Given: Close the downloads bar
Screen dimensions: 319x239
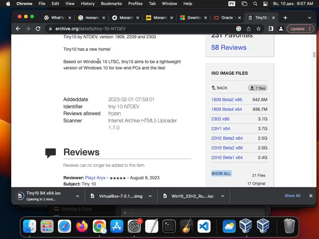Looking at the screenshot, I should click(x=311, y=196).
